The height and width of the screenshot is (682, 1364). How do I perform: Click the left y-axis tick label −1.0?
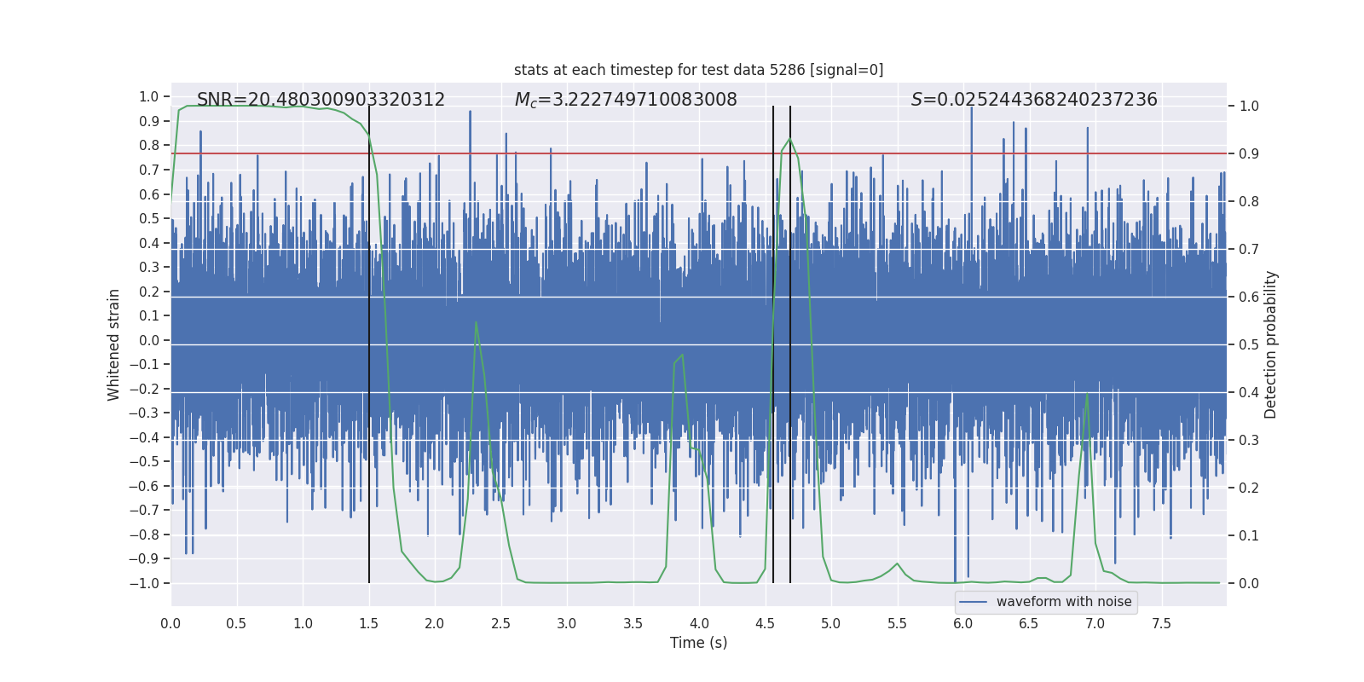144,583
